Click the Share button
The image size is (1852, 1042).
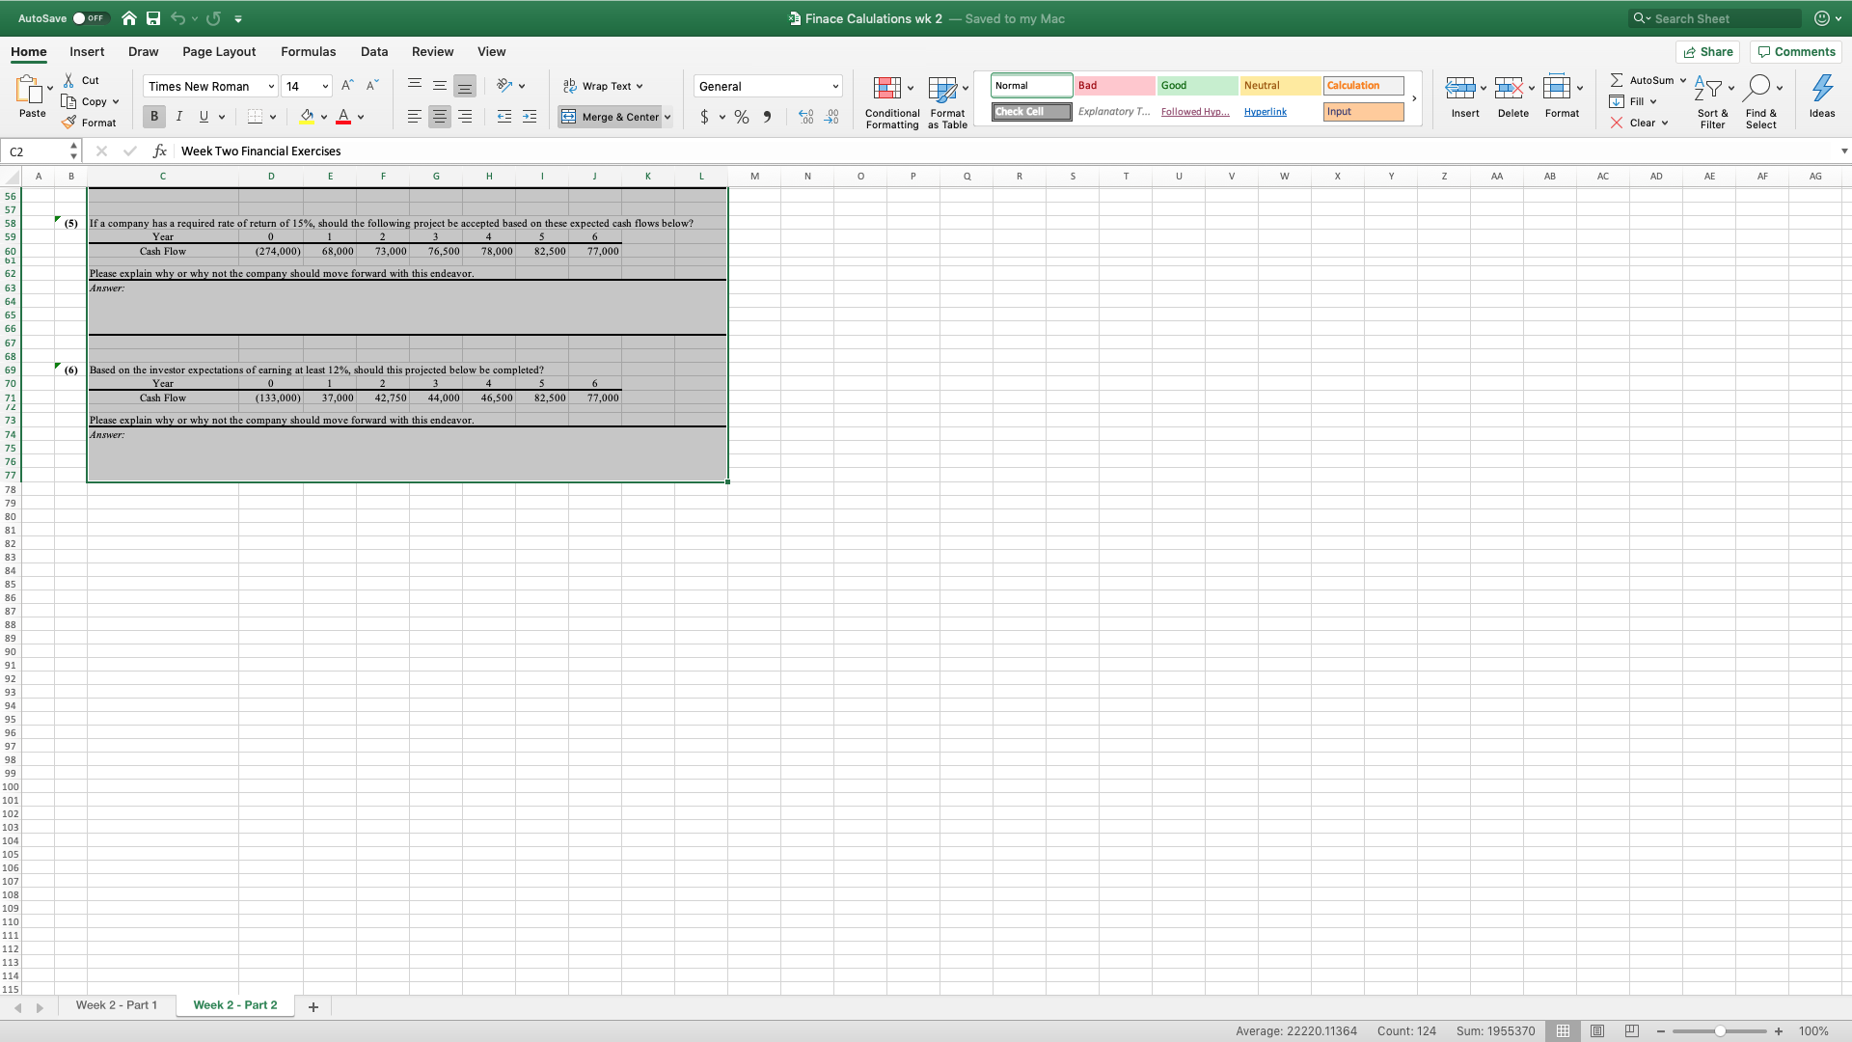pos(1707,51)
